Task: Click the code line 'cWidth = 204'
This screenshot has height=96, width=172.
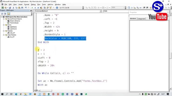Action: coord(46,66)
